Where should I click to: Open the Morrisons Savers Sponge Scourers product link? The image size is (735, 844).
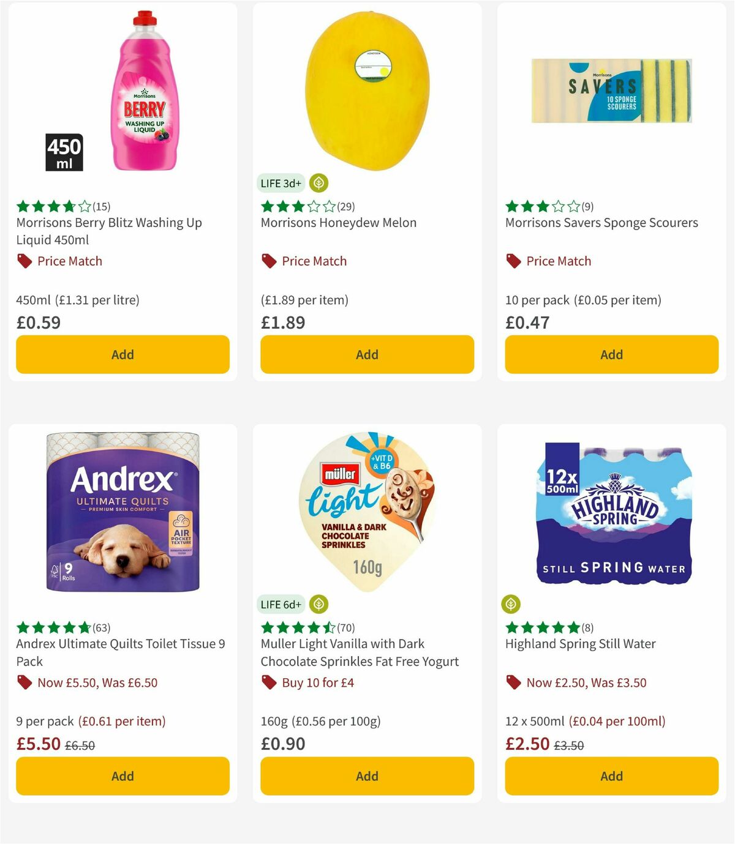[601, 223]
